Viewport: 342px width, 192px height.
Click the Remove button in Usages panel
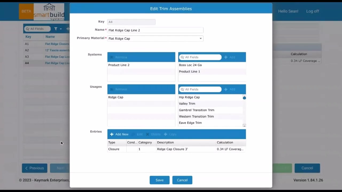click(118, 89)
